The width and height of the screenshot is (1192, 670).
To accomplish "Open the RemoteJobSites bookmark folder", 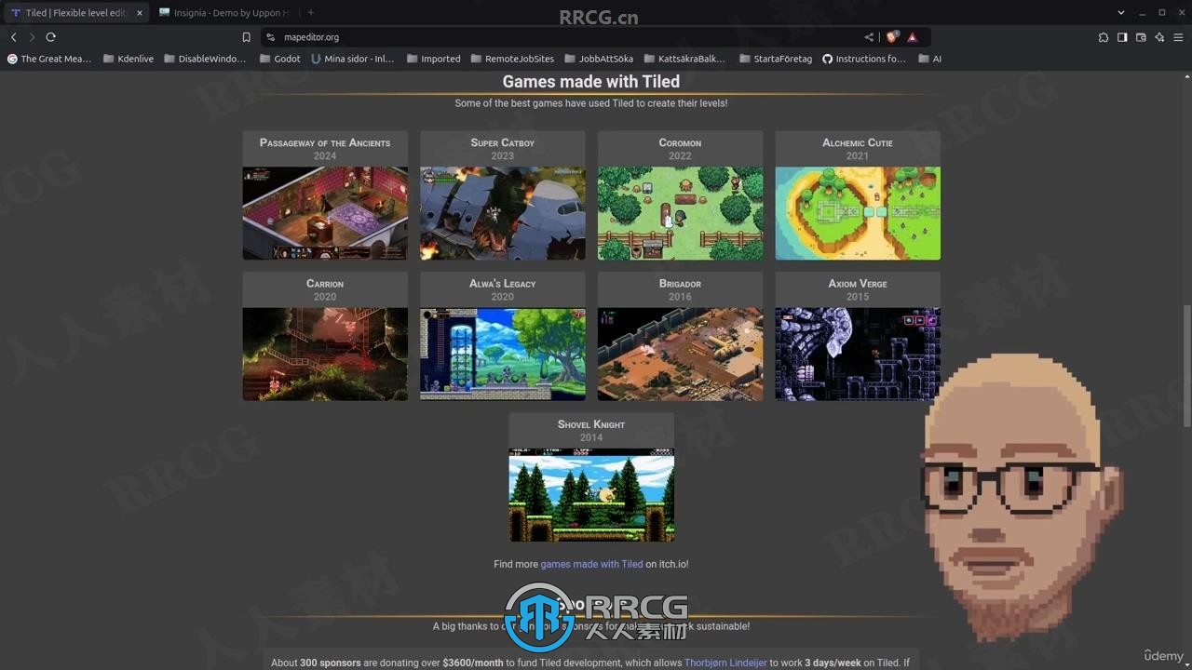I will point(512,59).
